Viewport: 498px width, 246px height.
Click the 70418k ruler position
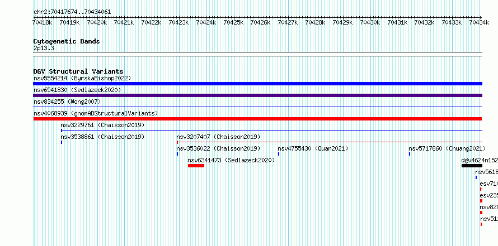click(42, 22)
